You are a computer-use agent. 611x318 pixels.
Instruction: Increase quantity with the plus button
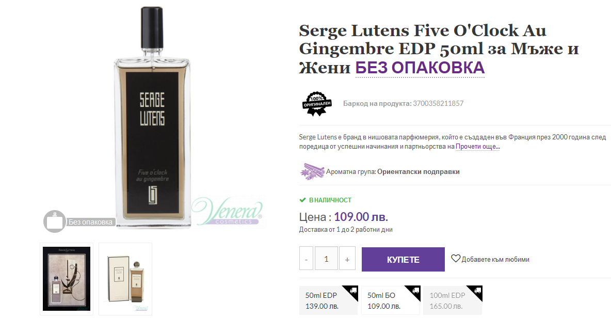pos(347,258)
